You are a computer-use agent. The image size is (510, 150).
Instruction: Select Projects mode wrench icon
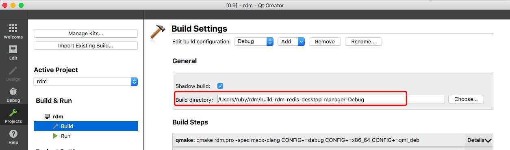point(13,113)
